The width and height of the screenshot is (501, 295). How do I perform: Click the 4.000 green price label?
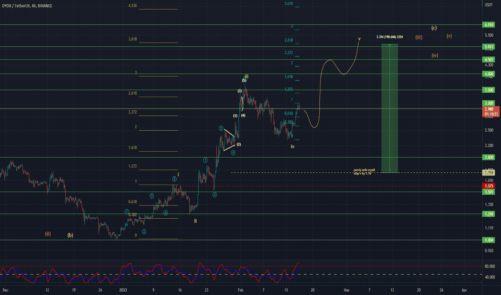tap(489, 74)
